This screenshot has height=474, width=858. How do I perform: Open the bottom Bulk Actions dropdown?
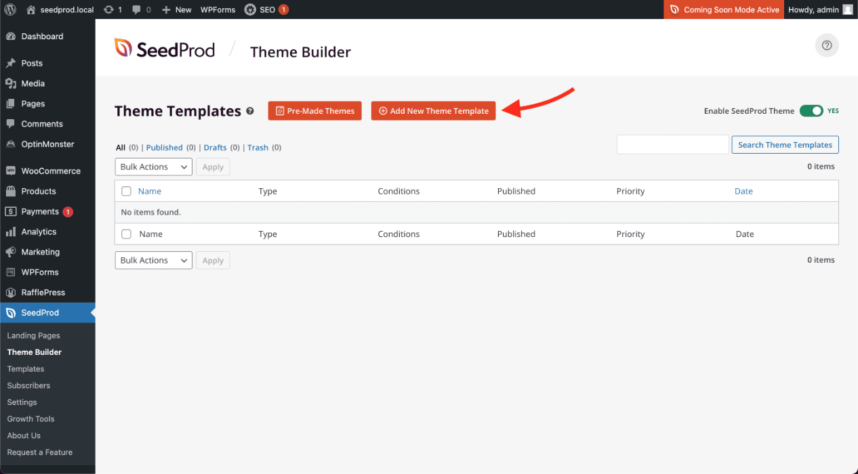pos(153,260)
